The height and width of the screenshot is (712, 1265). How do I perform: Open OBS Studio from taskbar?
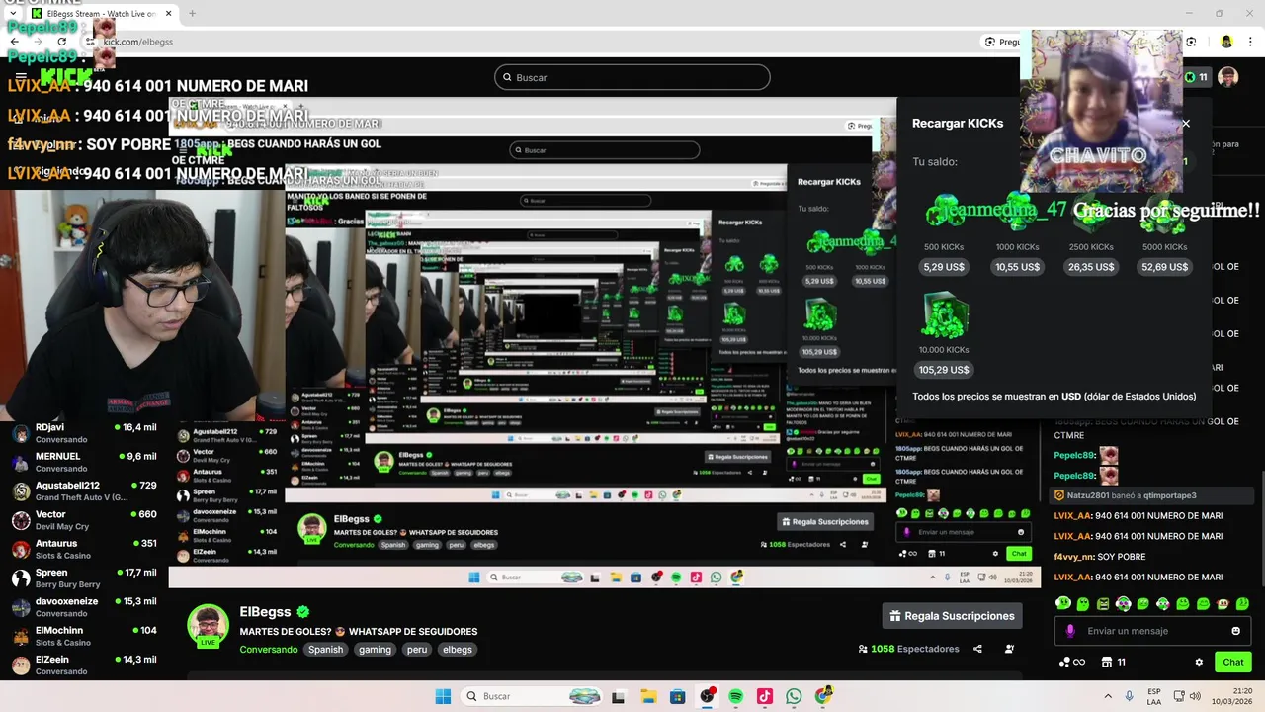click(x=707, y=696)
